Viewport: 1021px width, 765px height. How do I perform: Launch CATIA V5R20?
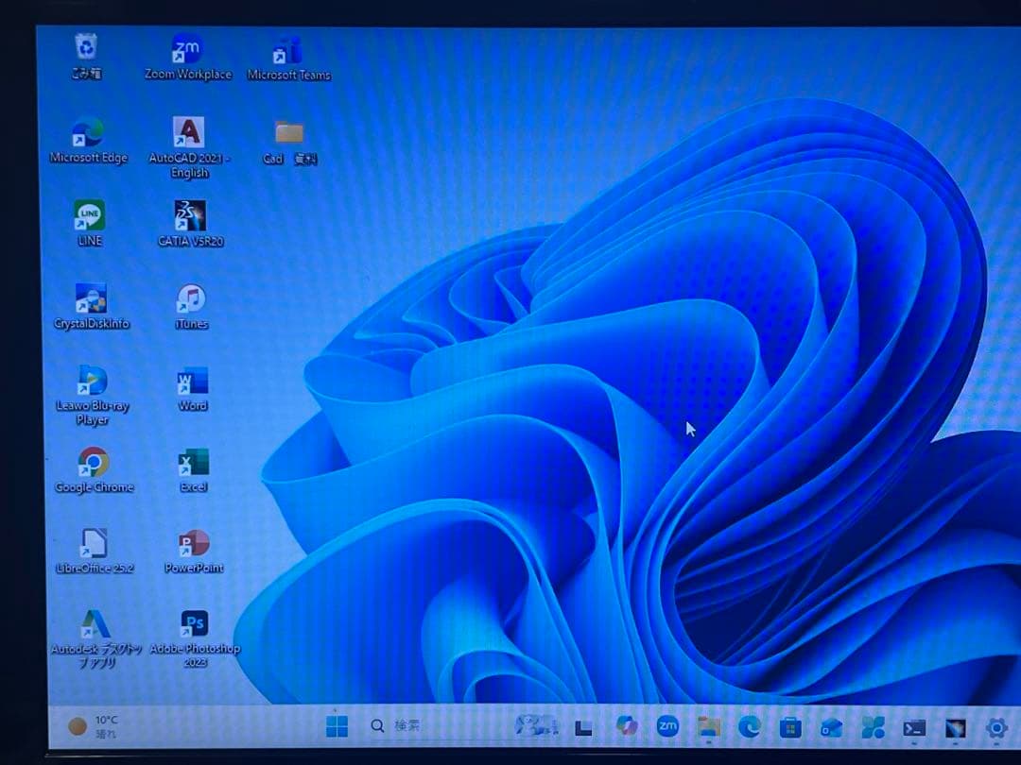189,215
